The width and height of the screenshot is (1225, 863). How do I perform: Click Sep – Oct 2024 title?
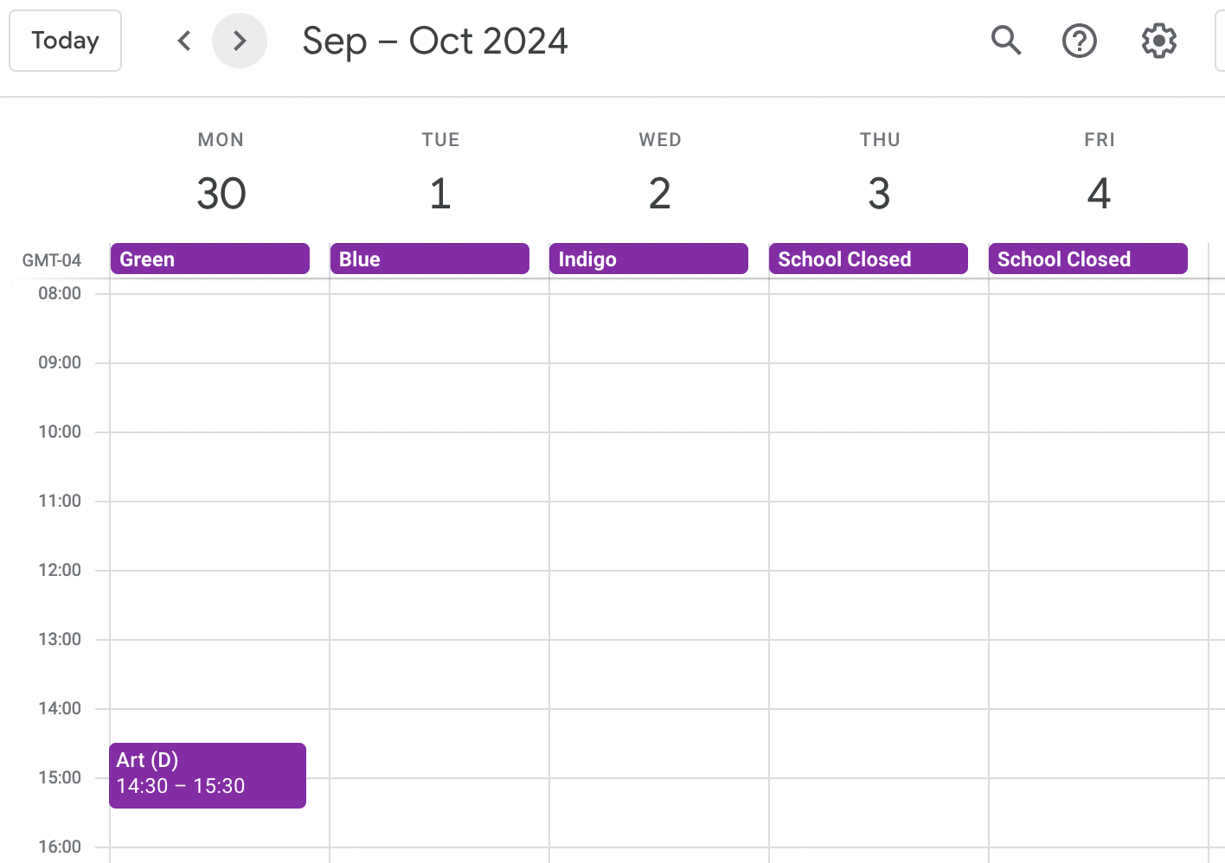[435, 41]
